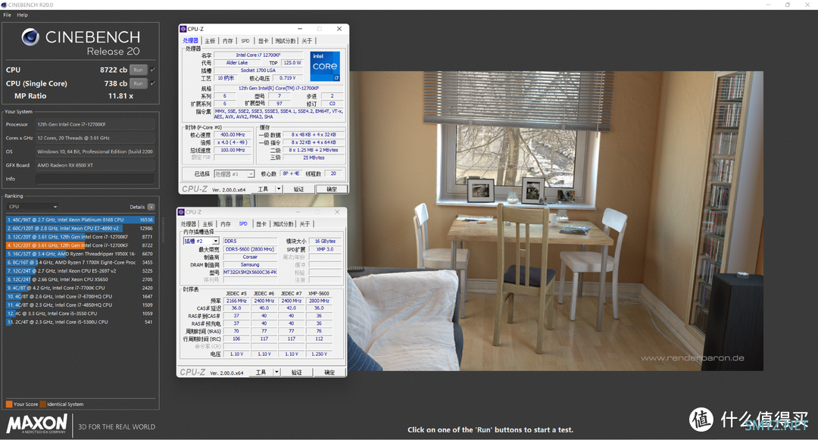
Task: Switch to 主板 tab in the upper CPU-Z window
Action: click(210, 41)
